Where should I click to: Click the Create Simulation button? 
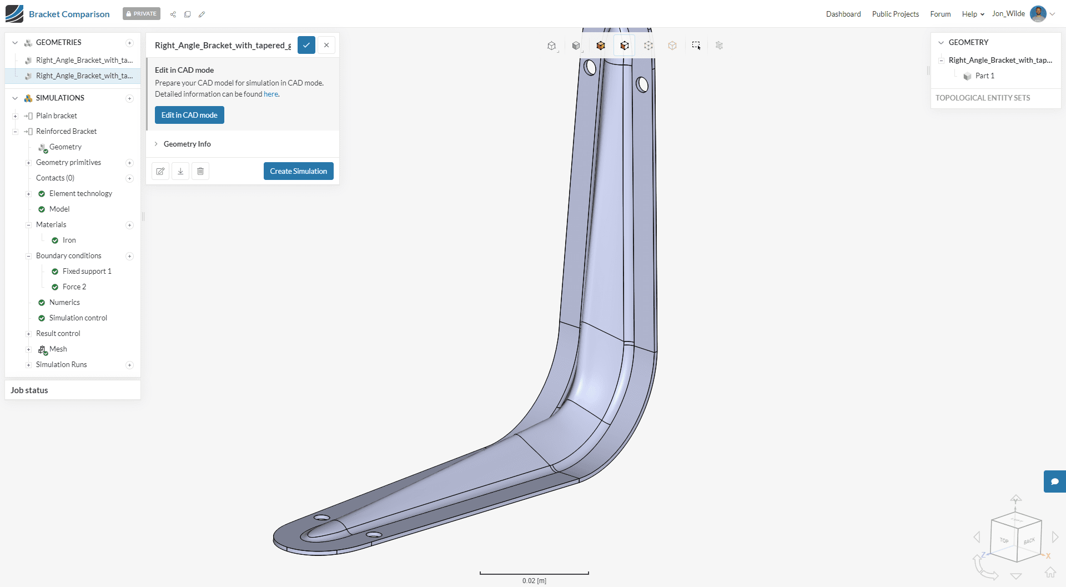pyautogui.click(x=298, y=171)
